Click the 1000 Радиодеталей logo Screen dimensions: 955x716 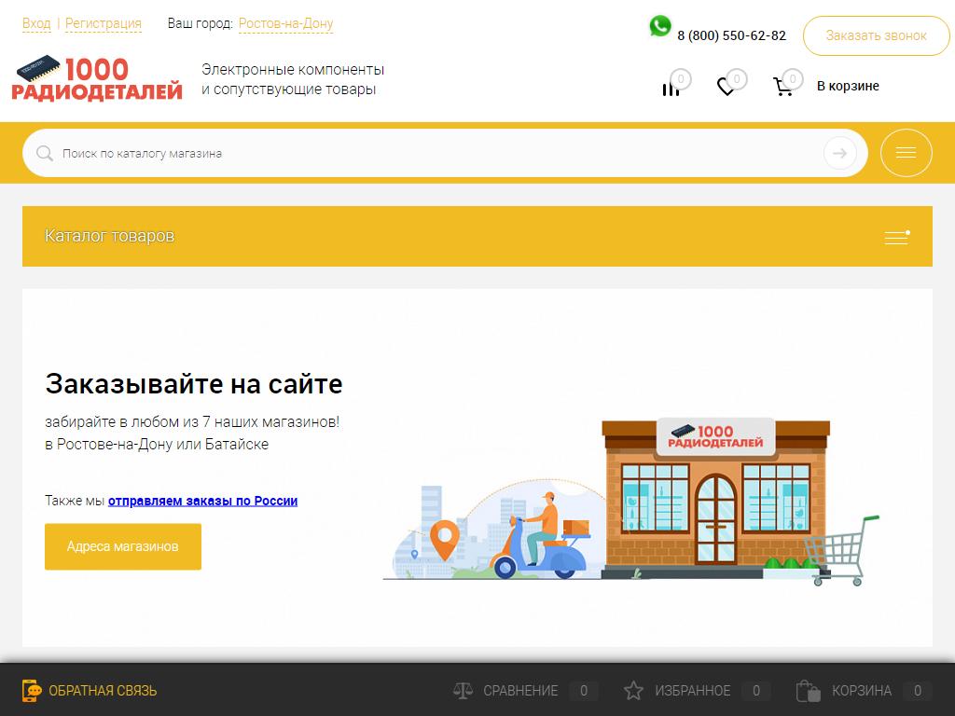point(97,79)
